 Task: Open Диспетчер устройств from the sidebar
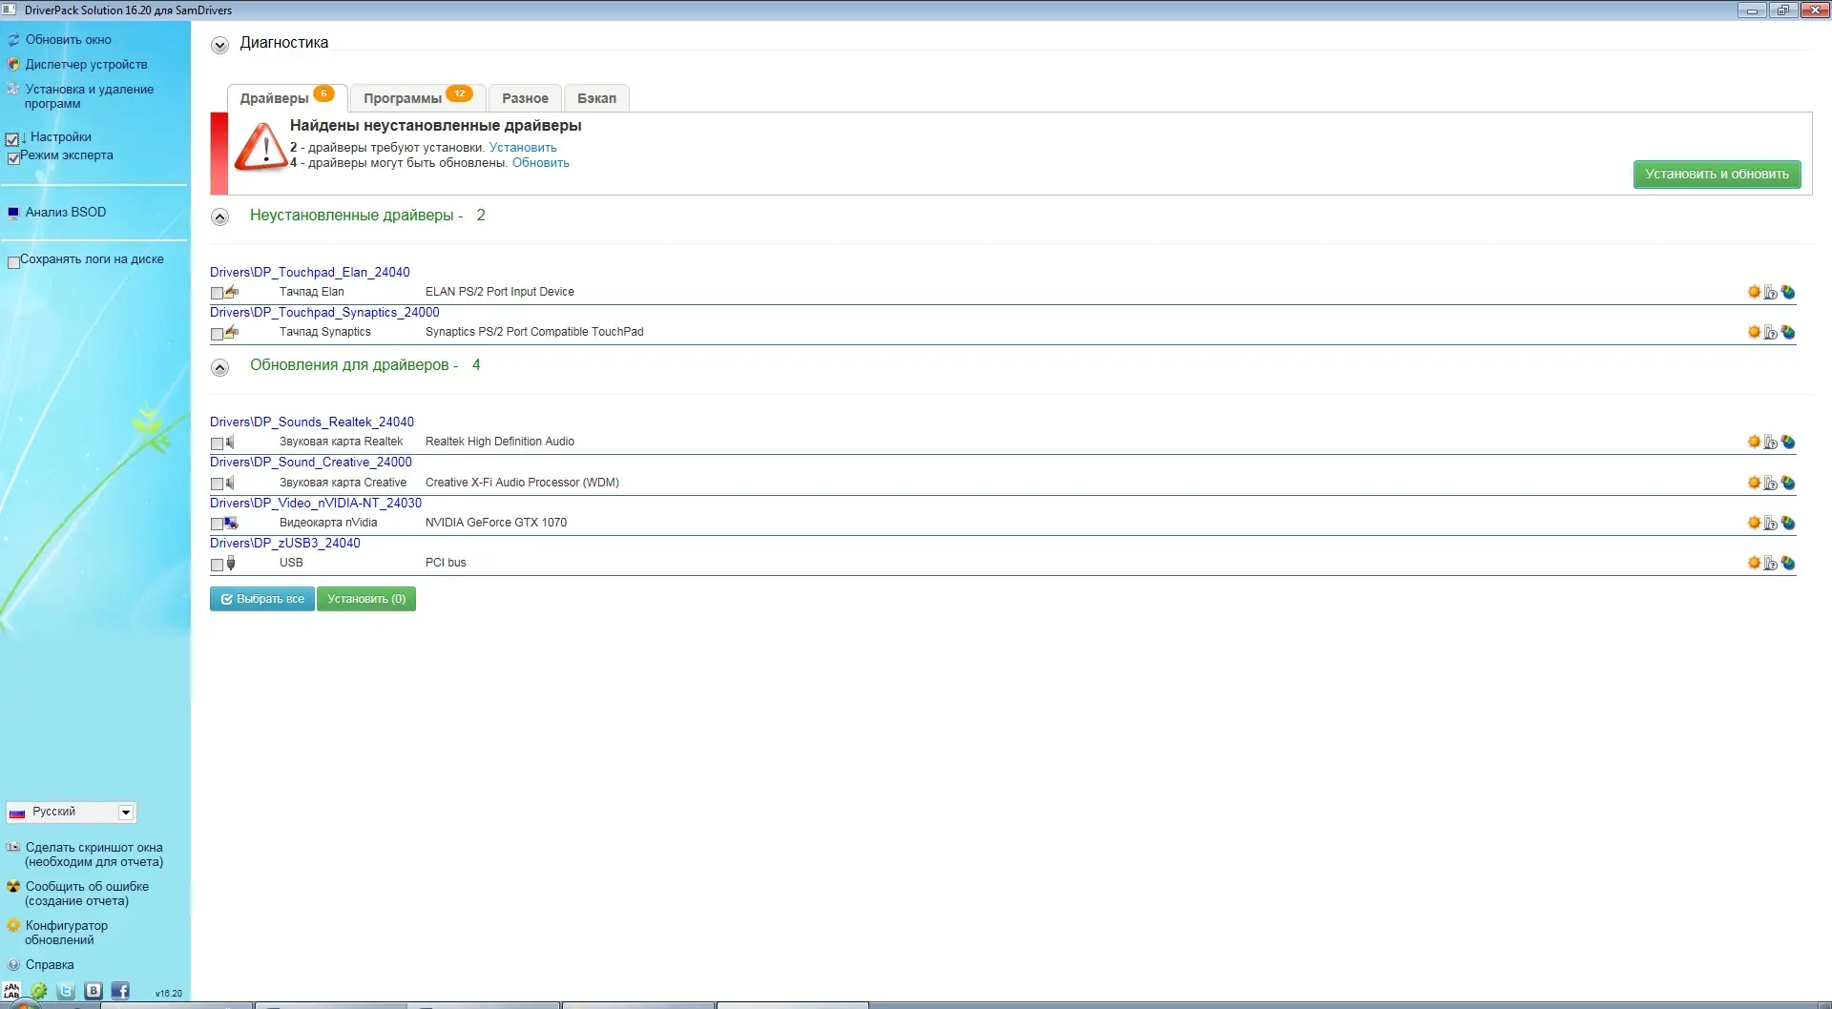coord(87,65)
